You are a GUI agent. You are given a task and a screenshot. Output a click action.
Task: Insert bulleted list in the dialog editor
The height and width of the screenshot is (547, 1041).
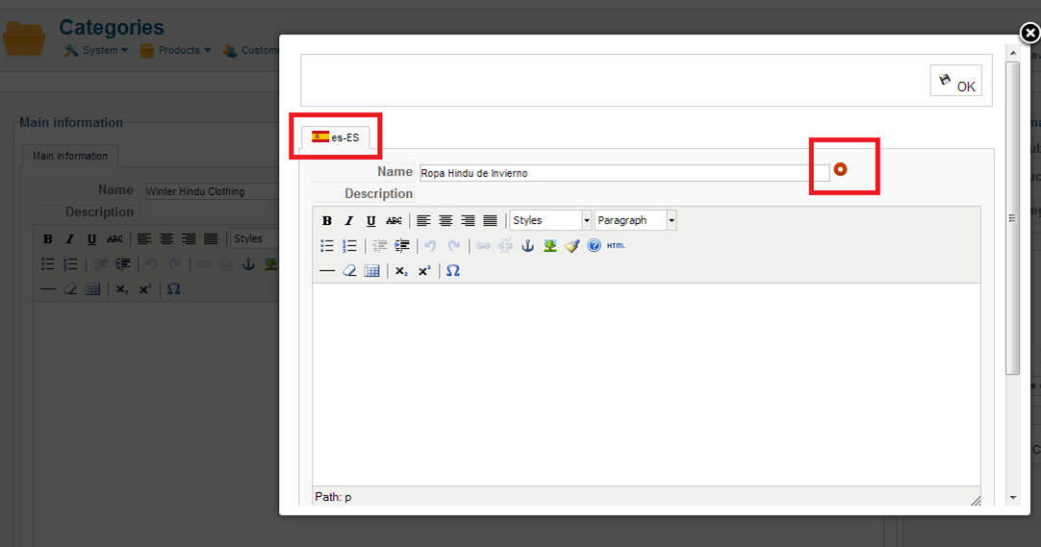click(327, 246)
